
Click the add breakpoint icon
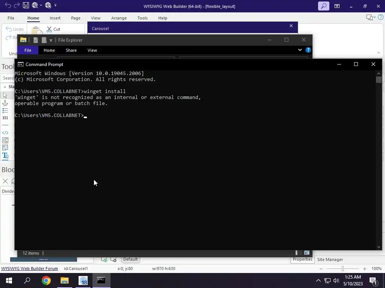104,259
